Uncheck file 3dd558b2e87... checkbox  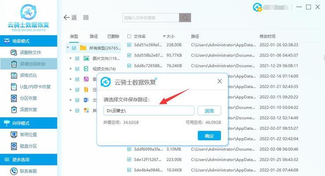pyautogui.click(x=129, y=55)
